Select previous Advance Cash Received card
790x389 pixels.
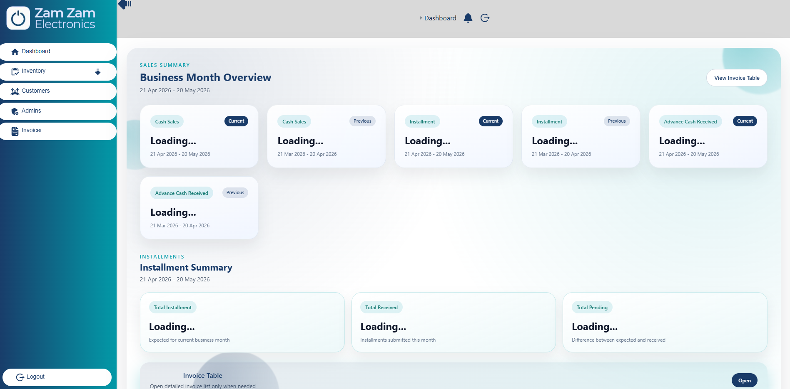pos(199,208)
